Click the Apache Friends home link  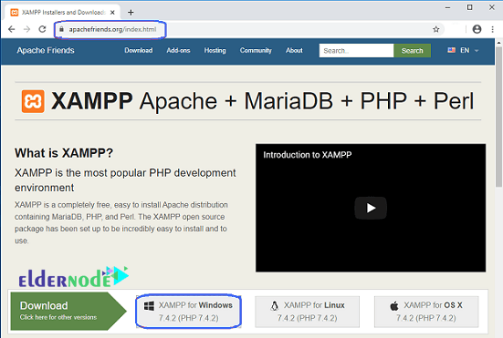[x=46, y=51]
